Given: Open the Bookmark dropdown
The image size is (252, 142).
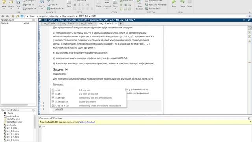Looking at the screenshot, I should pos(63,9).
